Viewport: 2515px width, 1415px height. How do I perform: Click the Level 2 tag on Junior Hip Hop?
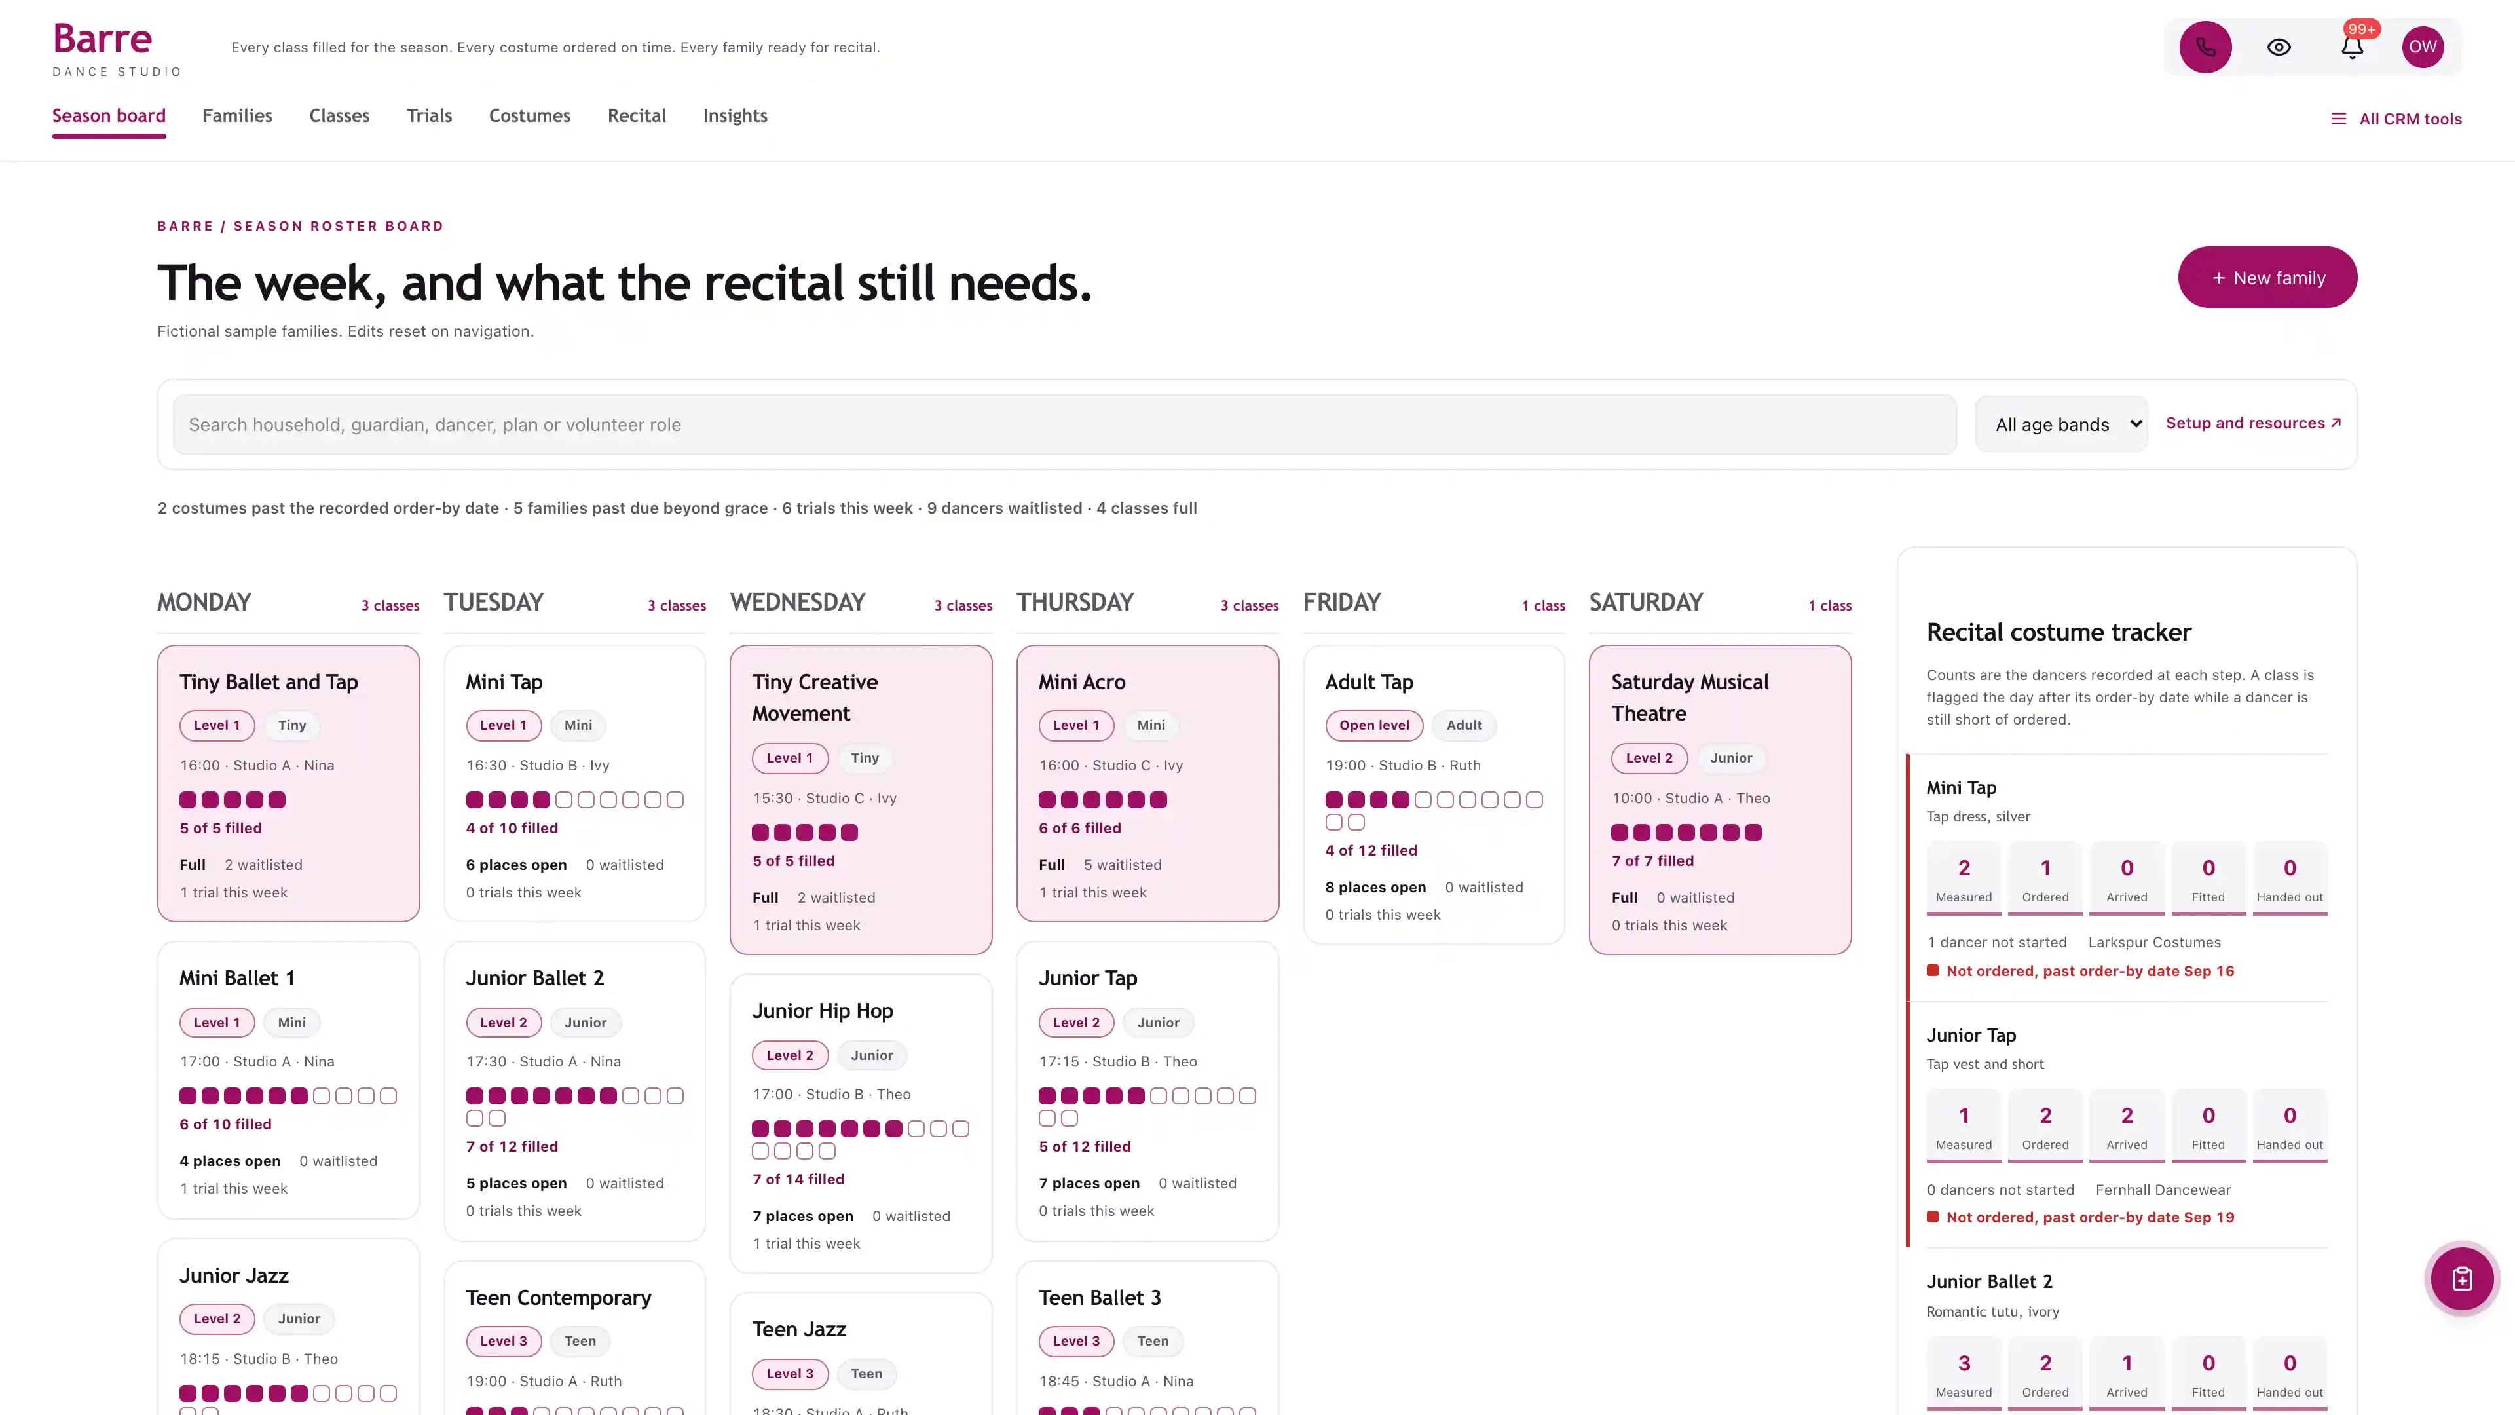[790, 1055]
